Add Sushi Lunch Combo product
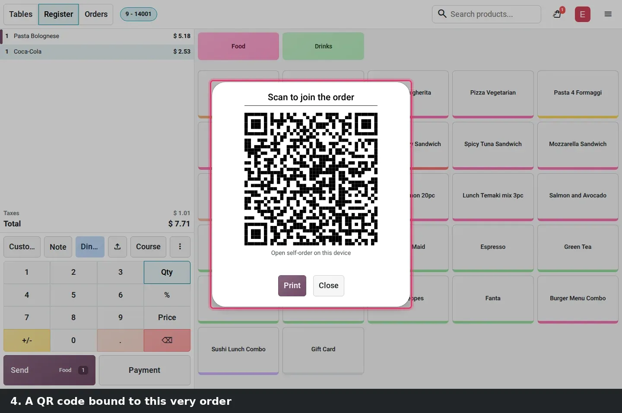The height and width of the screenshot is (413, 622). tap(238, 351)
